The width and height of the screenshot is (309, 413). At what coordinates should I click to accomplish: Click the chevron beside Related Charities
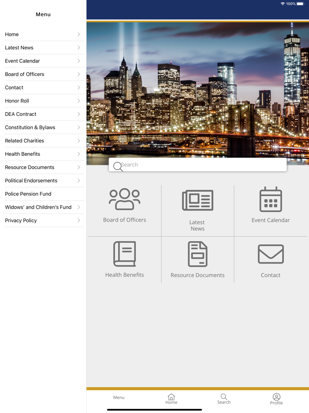79,141
